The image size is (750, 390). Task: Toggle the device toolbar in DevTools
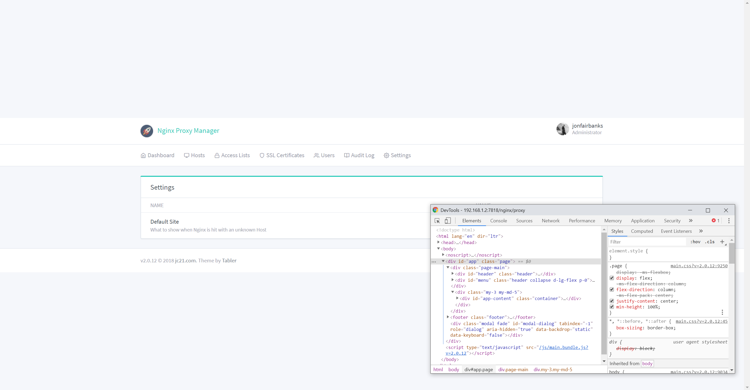point(447,221)
